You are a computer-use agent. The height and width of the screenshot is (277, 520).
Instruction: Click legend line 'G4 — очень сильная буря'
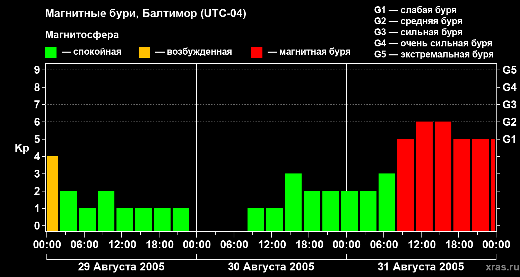433,43
